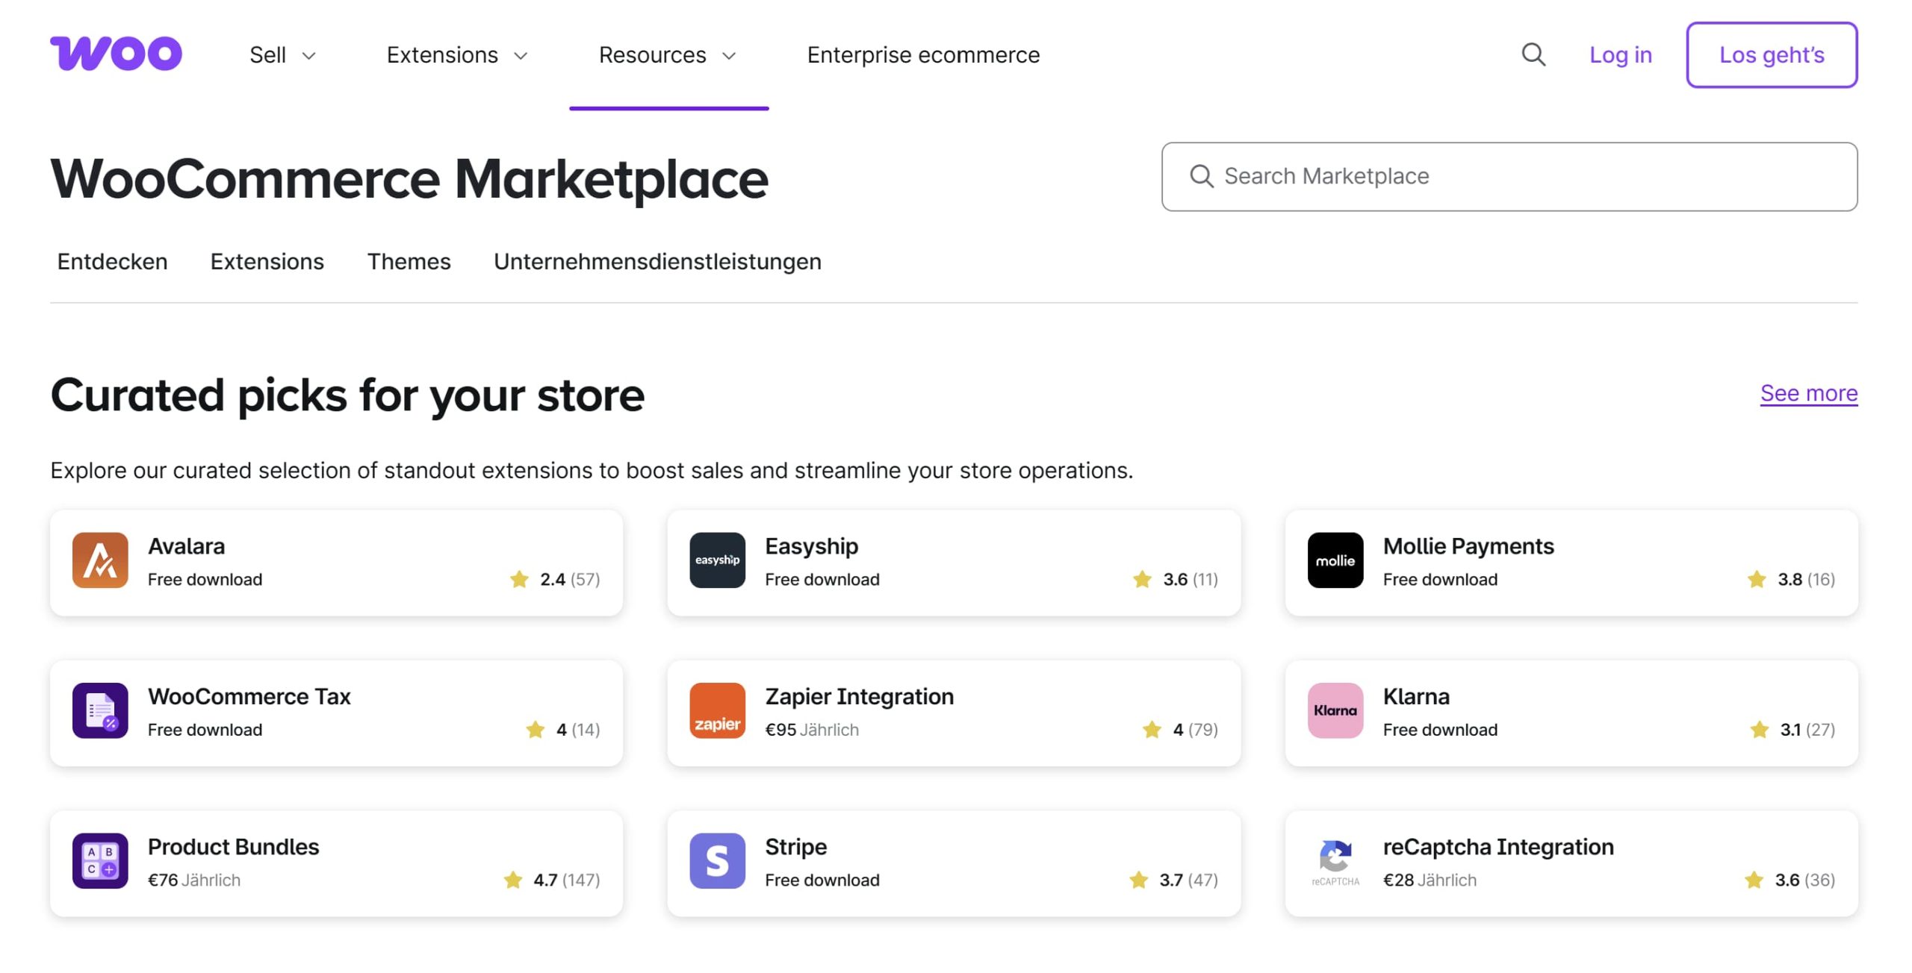The width and height of the screenshot is (1912, 973).
Task: Expand the Sell menu chevron
Action: click(308, 56)
